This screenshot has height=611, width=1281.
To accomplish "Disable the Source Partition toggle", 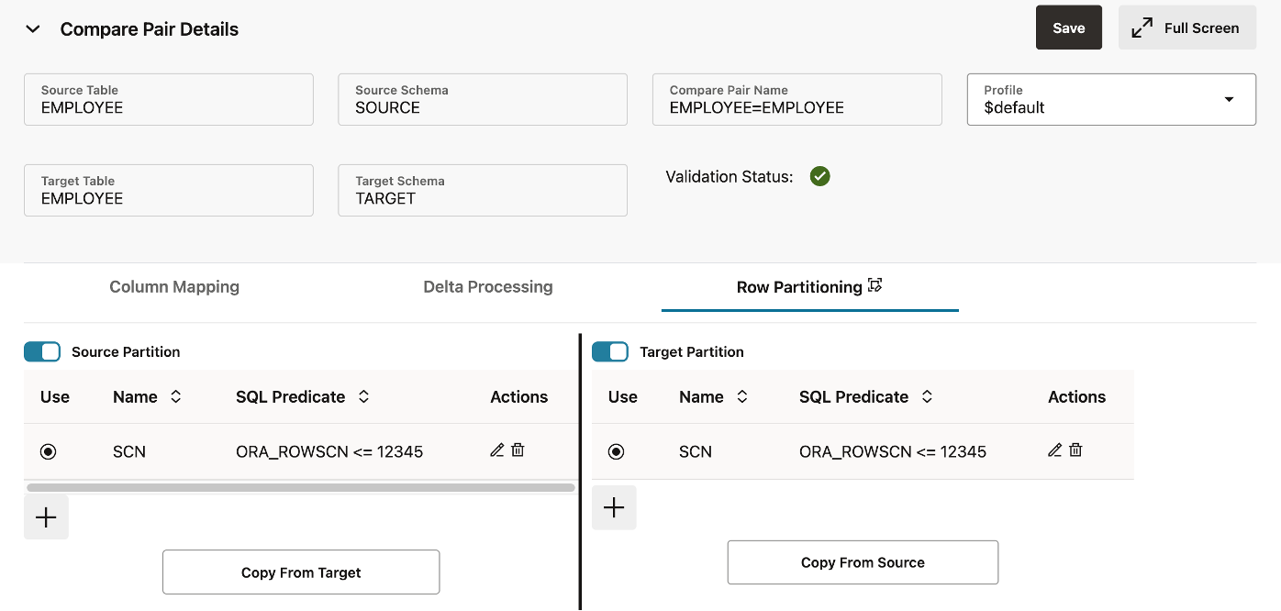I will click(x=42, y=351).
